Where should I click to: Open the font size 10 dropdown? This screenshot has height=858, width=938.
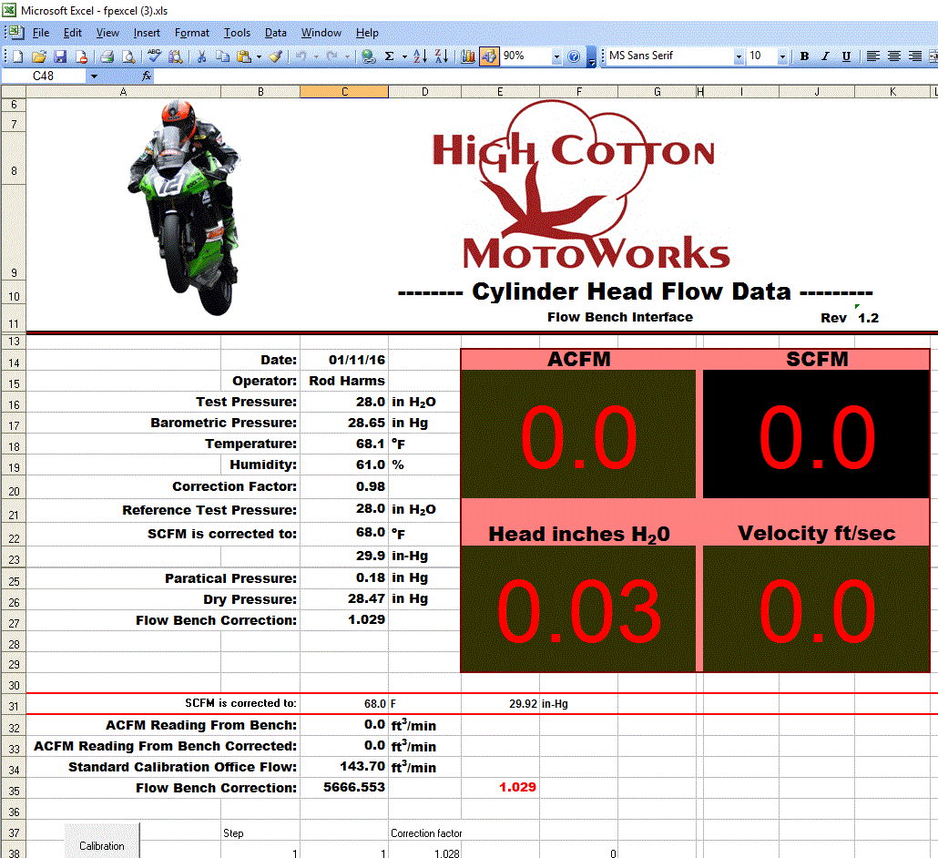pos(782,56)
